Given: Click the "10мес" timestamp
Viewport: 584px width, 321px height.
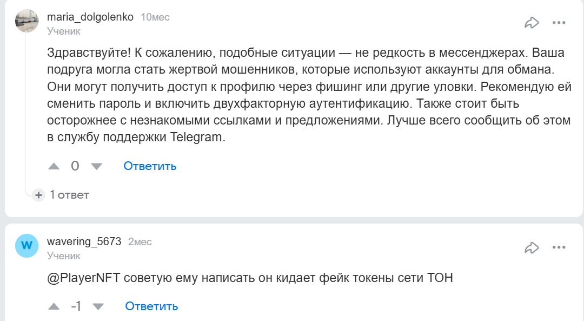Looking at the screenshot, I should [x=155, y=17].
